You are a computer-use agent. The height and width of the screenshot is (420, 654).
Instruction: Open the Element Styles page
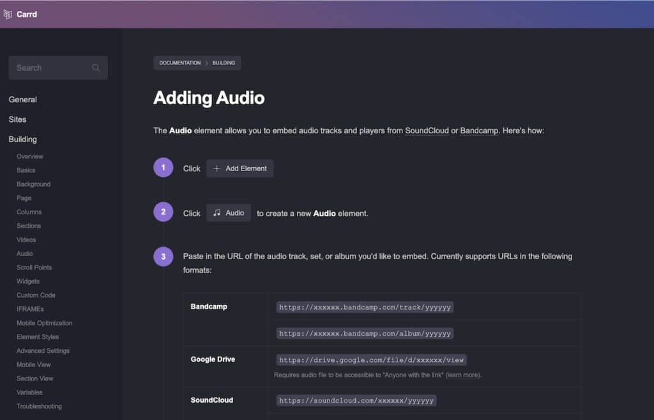click(x=38, y=336)
